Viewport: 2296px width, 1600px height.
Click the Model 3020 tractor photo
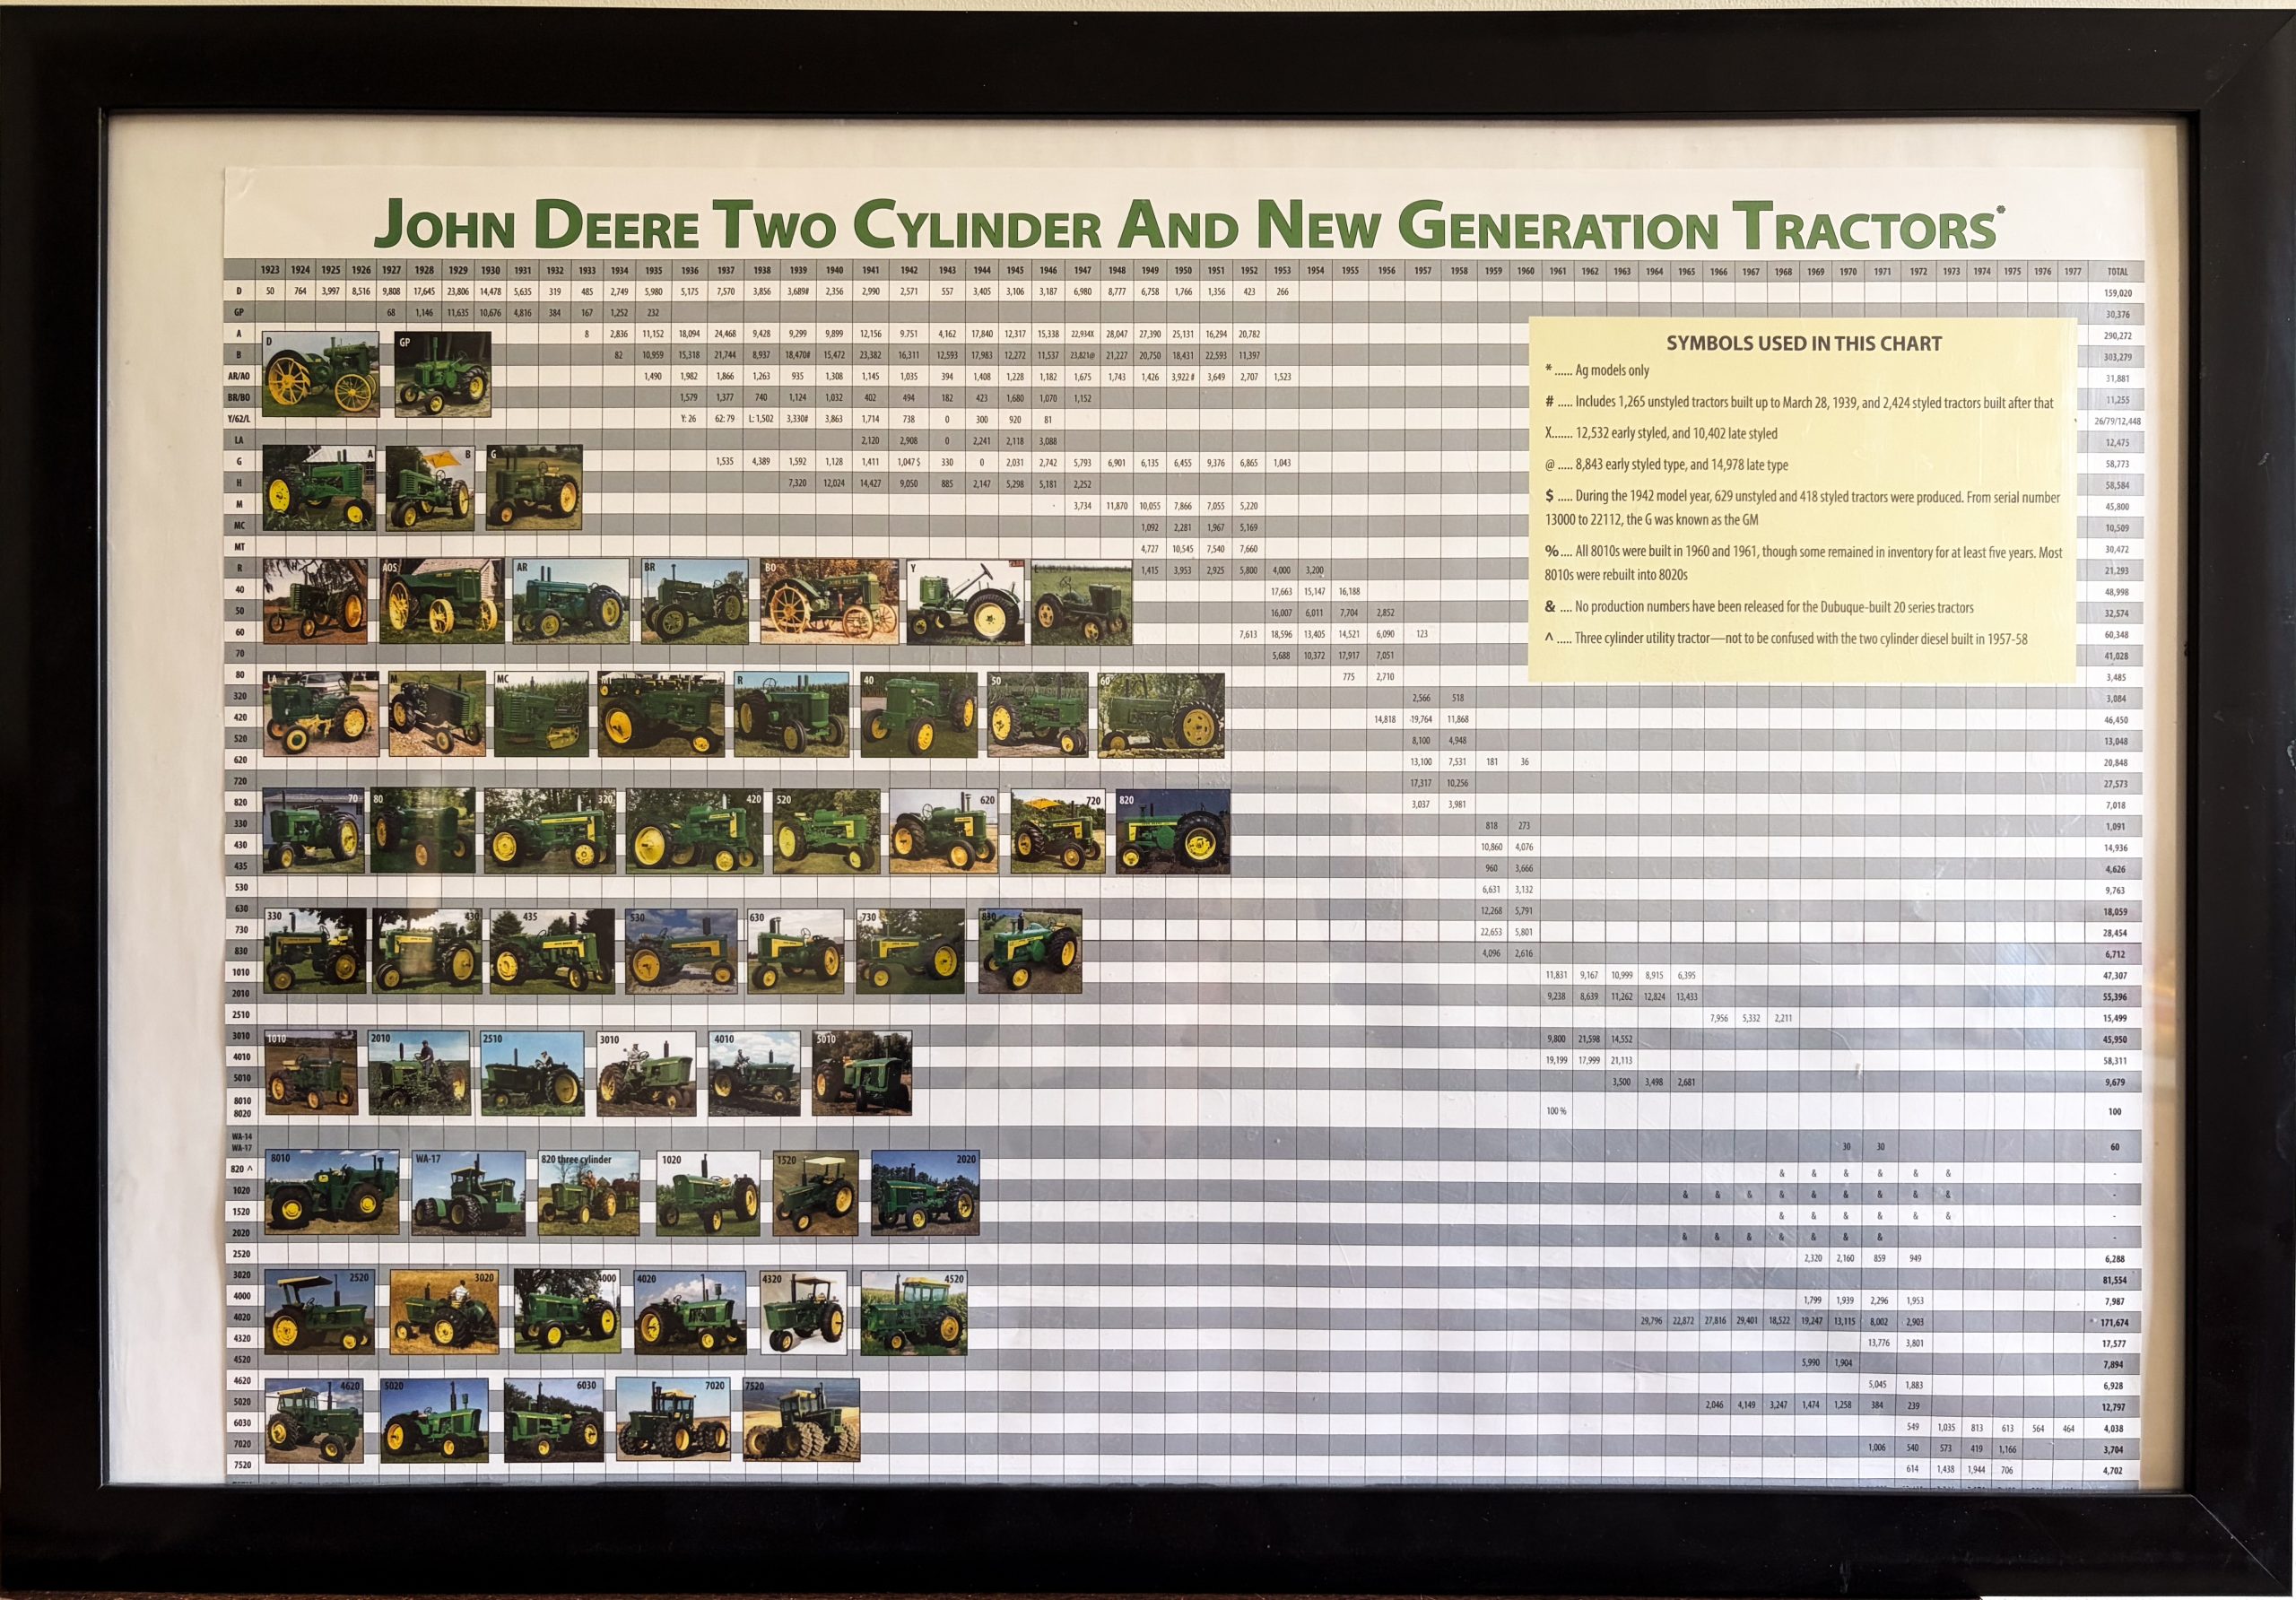point(444,1312)
